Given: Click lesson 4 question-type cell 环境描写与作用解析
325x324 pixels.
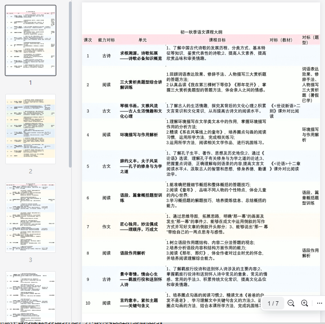Looking at the screenshot, I should tap(310, 135).
